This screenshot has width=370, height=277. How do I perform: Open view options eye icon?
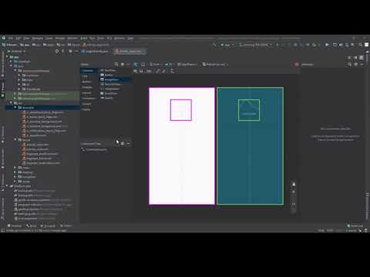[x=136, y=71]
